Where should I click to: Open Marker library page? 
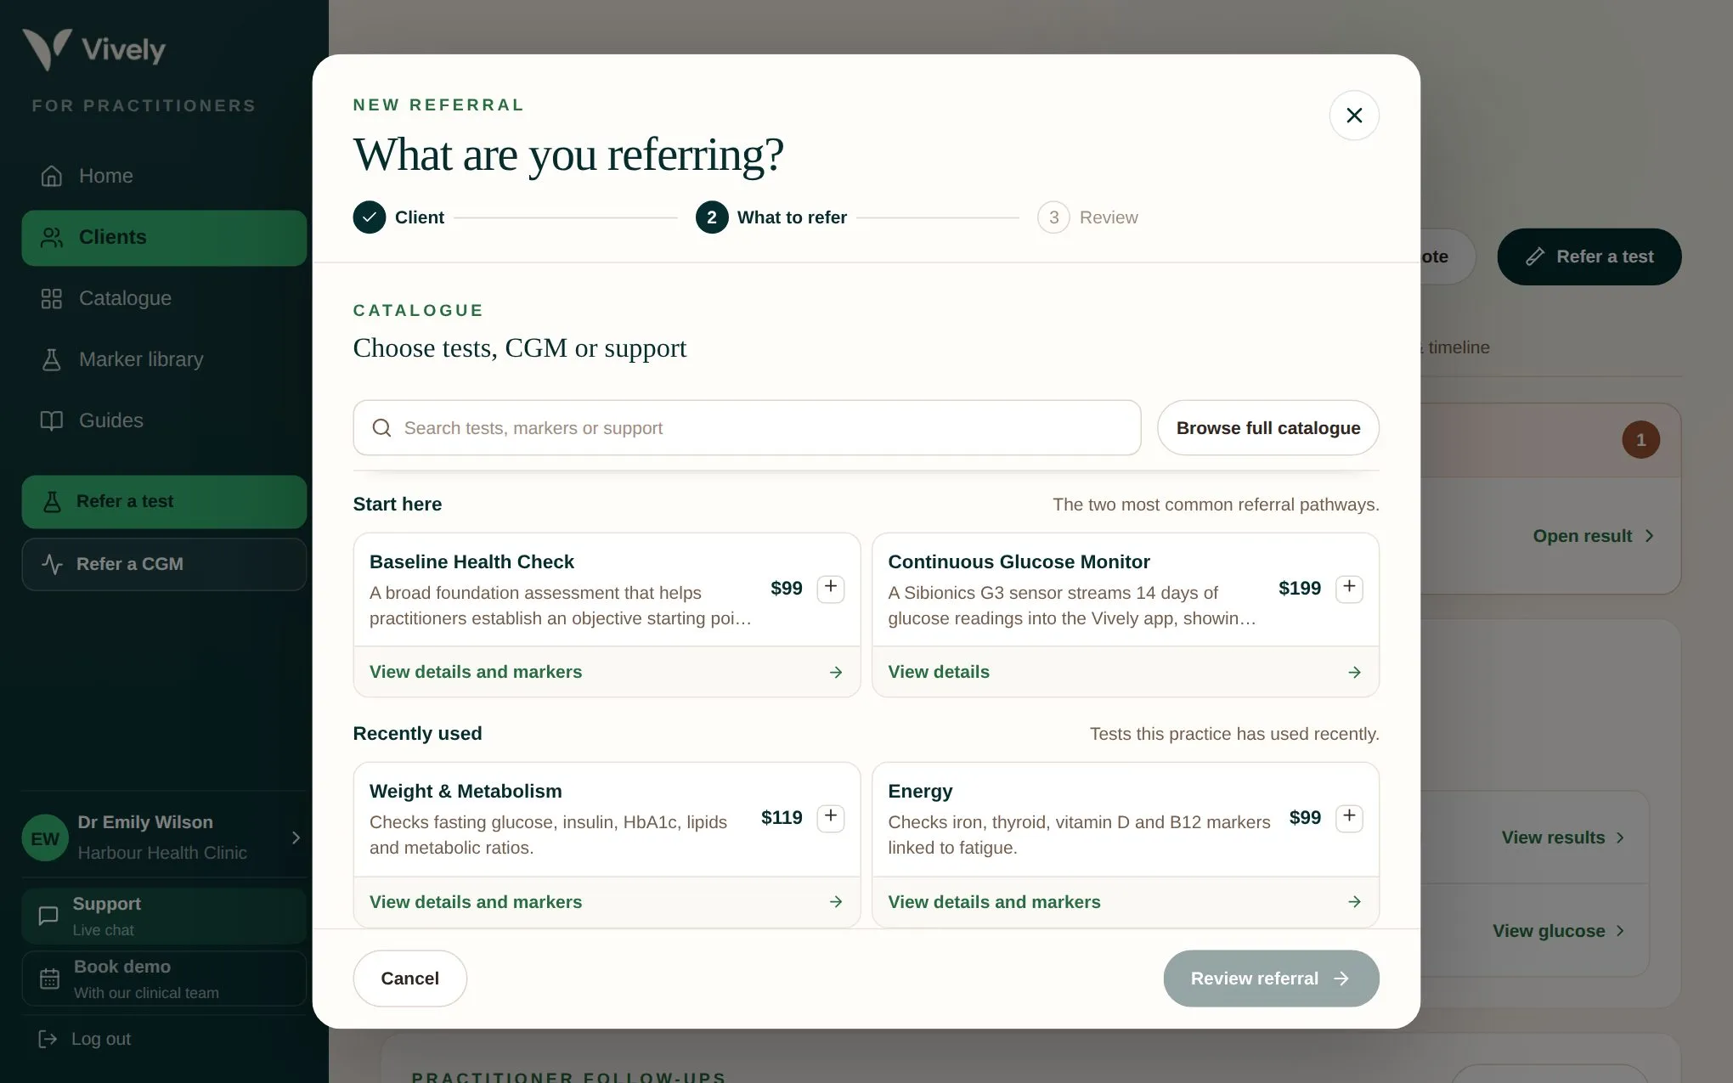coord(164,359)
